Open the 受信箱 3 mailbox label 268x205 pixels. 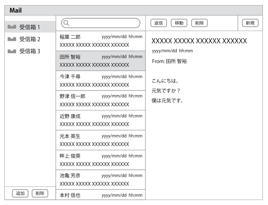[30, 51]
